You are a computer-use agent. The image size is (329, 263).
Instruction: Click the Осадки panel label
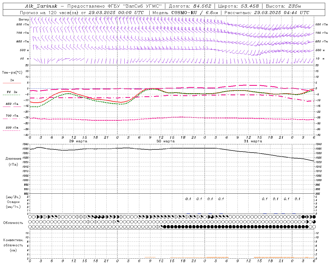click(13, 202)
